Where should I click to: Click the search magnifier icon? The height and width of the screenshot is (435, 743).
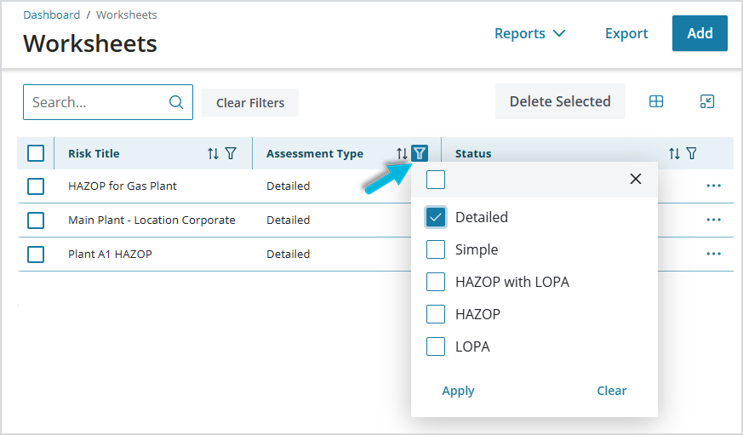tap(176, 102)
